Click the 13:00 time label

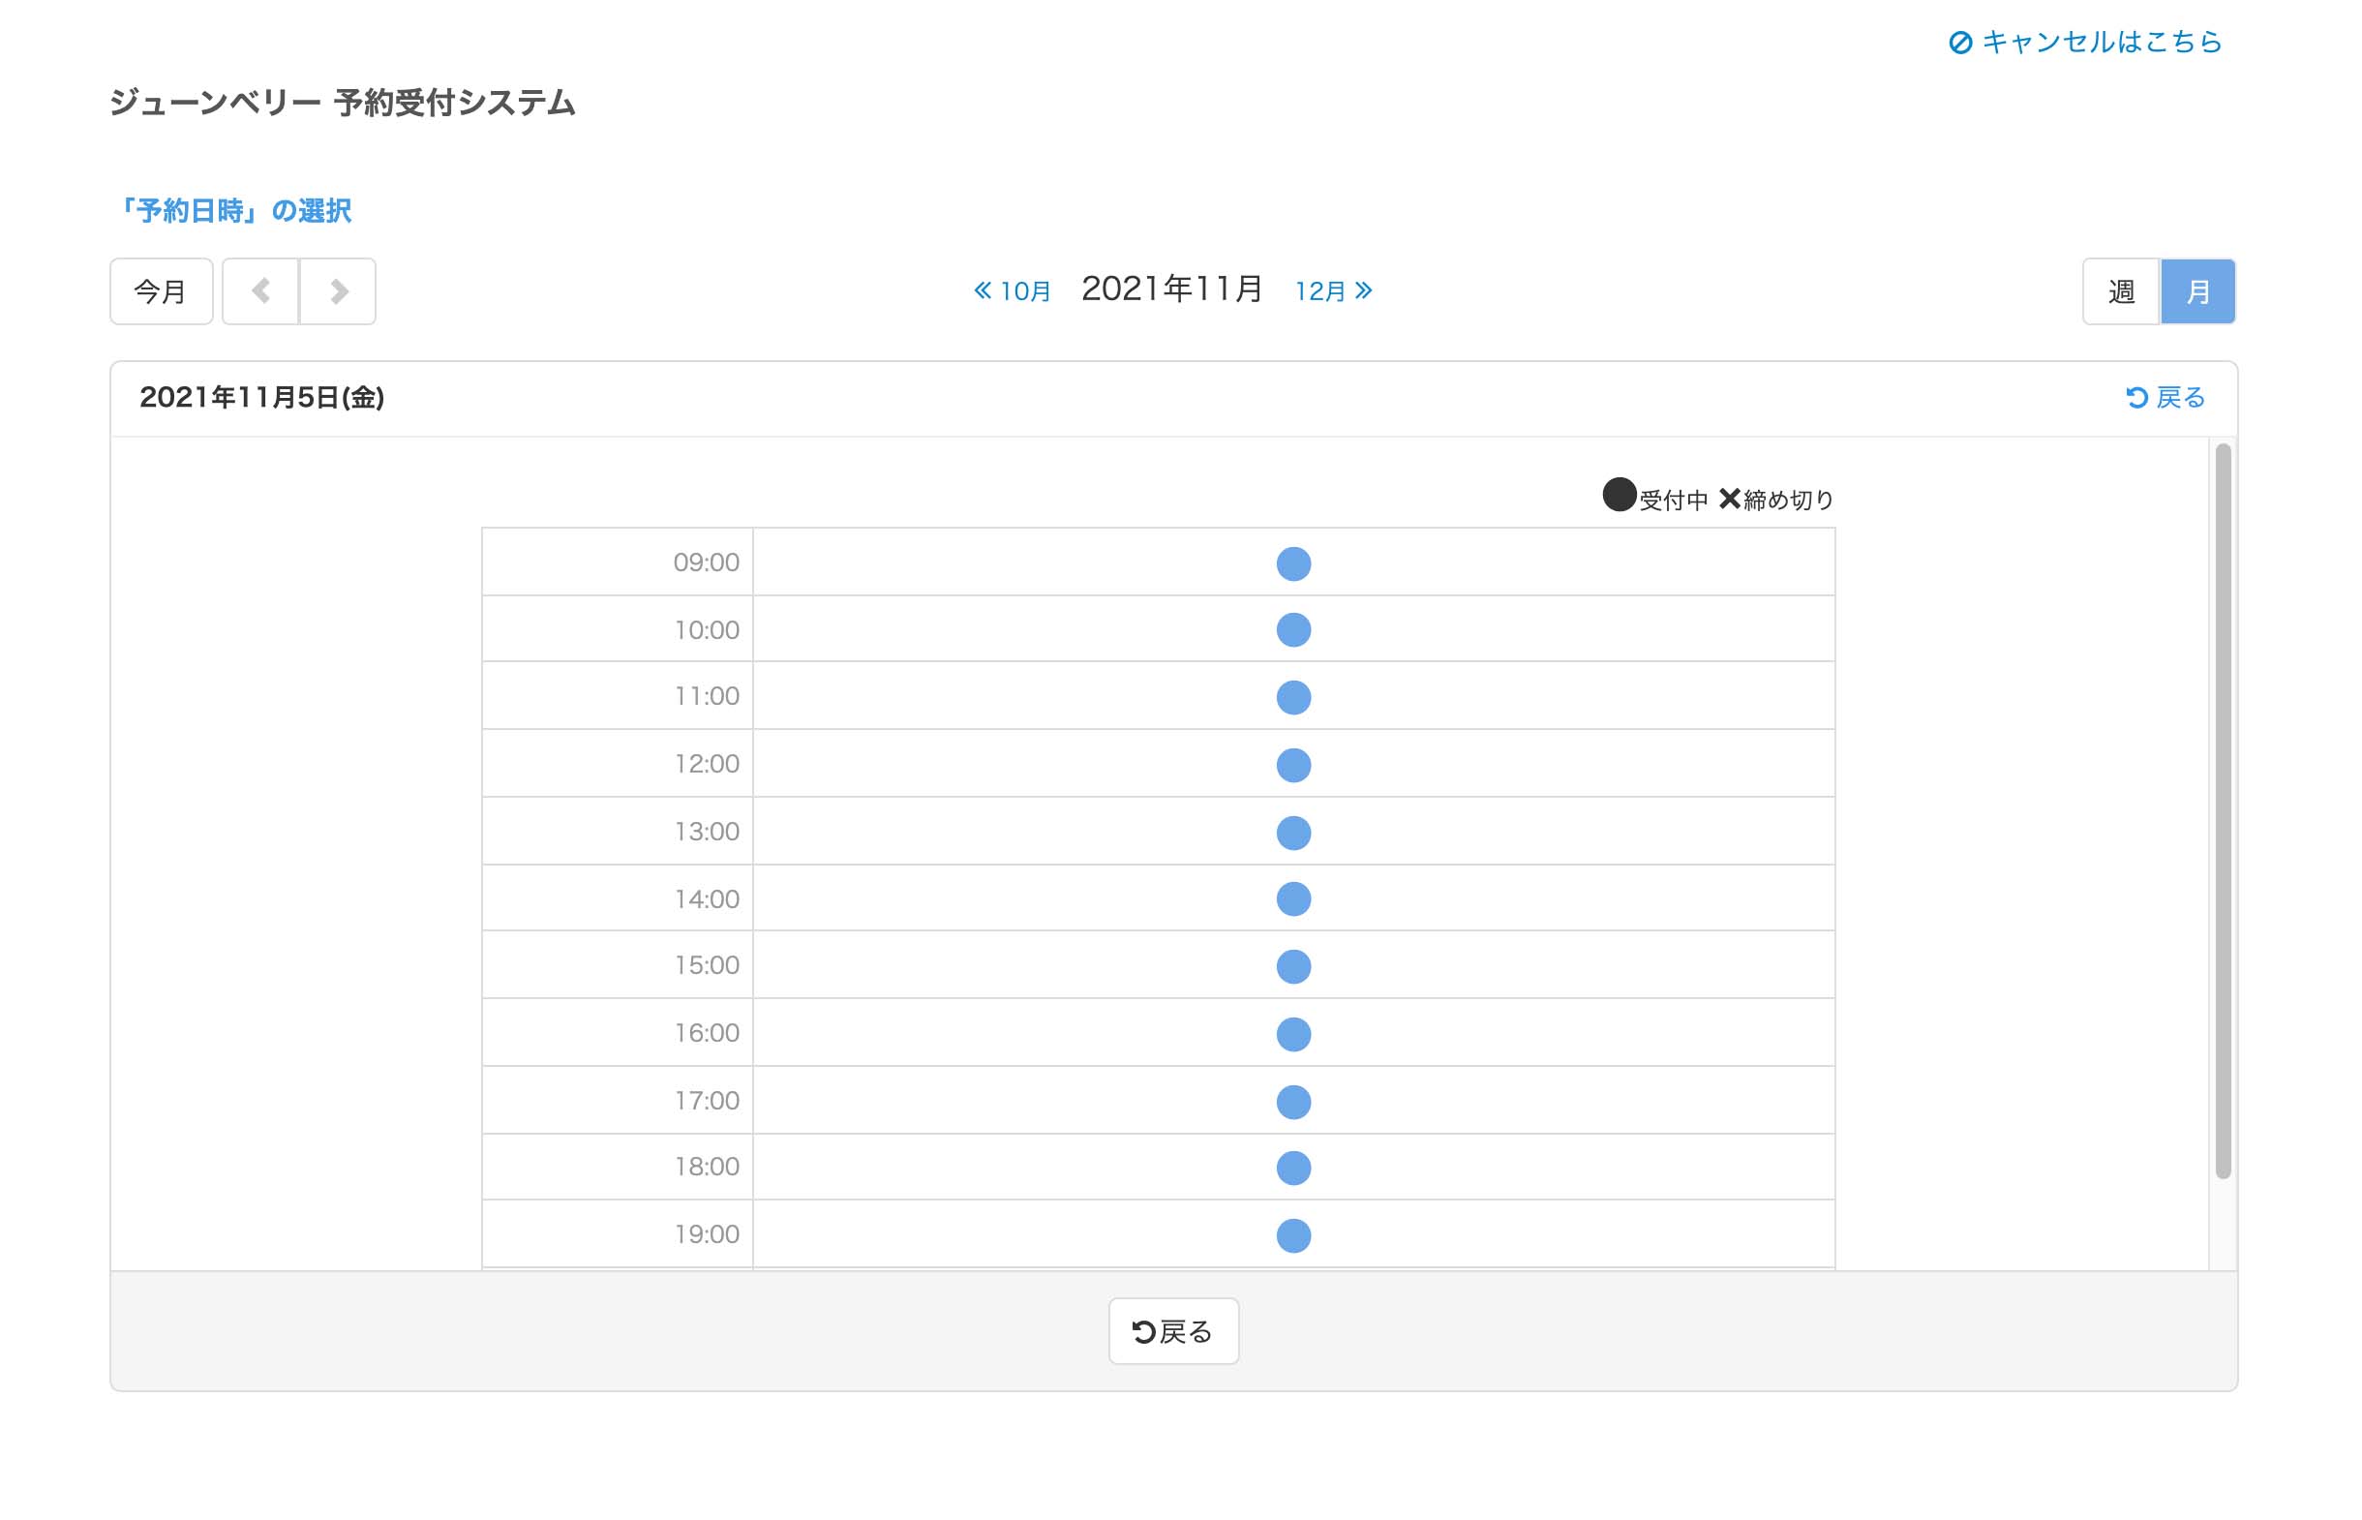pyautogui.click(x=707, y=832)
